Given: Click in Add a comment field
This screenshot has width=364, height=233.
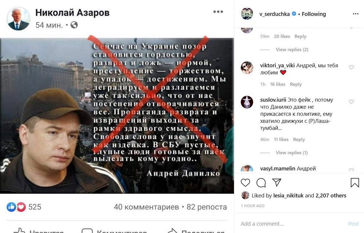Looking at the screenshot, I should point(293,224).
